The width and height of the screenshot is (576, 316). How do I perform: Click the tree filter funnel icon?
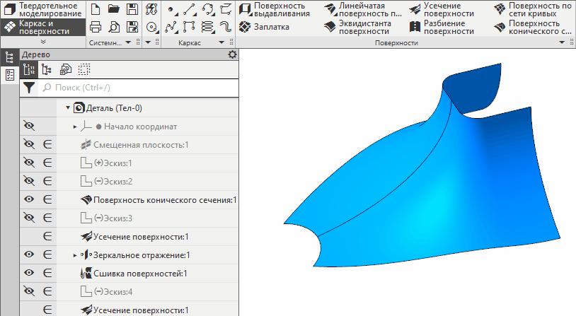tap(28, 88)
